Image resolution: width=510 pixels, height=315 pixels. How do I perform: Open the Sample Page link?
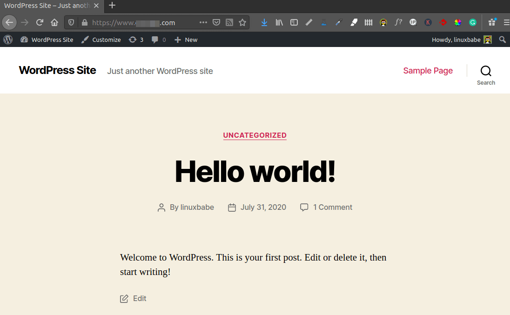(x=428, y=71)
